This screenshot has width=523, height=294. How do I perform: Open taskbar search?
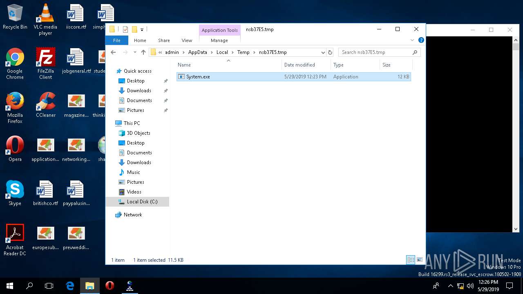29,286
